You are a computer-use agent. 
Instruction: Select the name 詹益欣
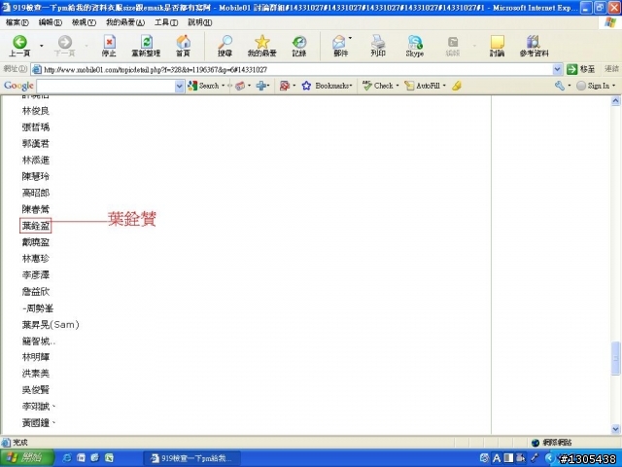pyautogui.click(x=36, y=292)
